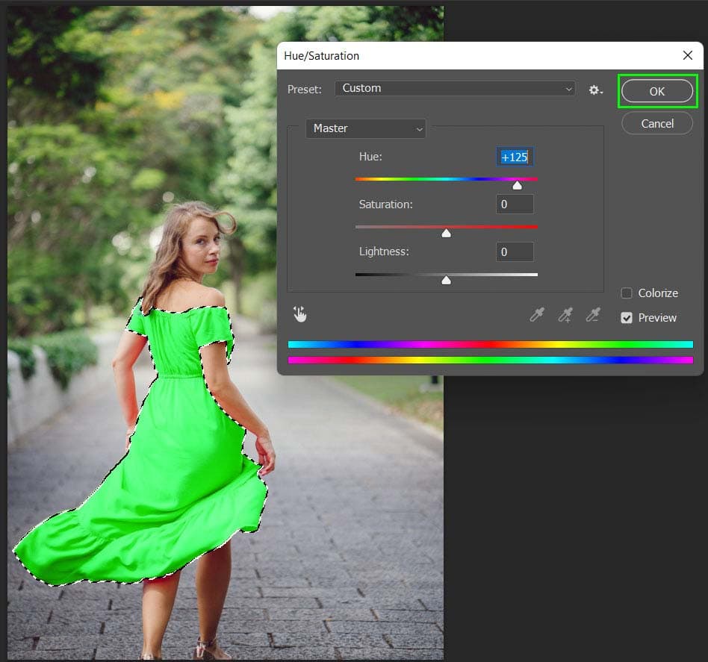Click the on-image adjustment hand tool
This screenshot has width=708, height=662.
coord(299,314)
